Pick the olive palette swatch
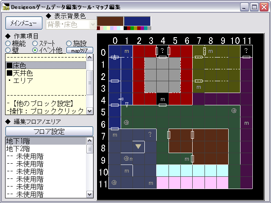271x203 pixels. tap(135, 28)
